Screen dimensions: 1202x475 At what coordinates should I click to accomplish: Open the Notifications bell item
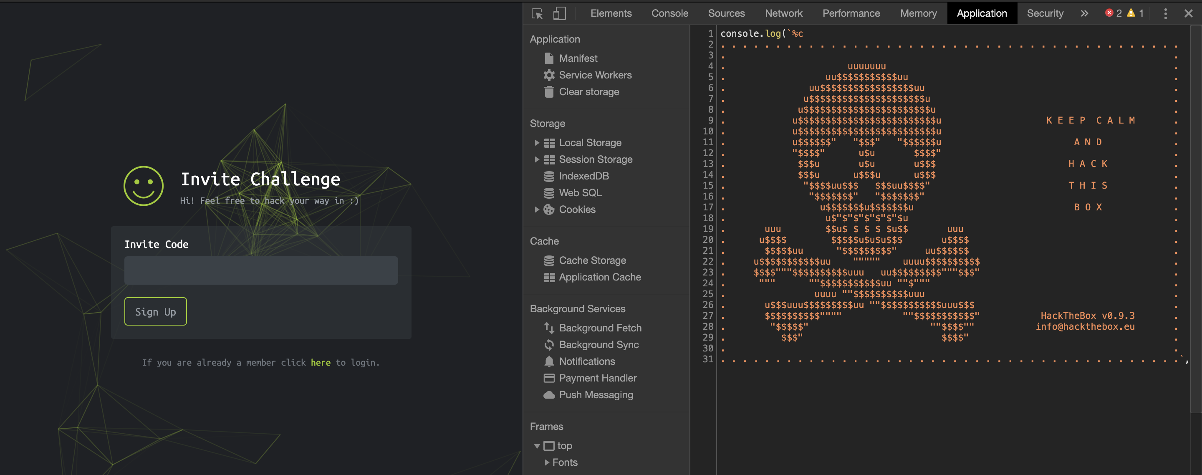586,361
